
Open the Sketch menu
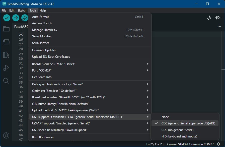pos(22,11)
